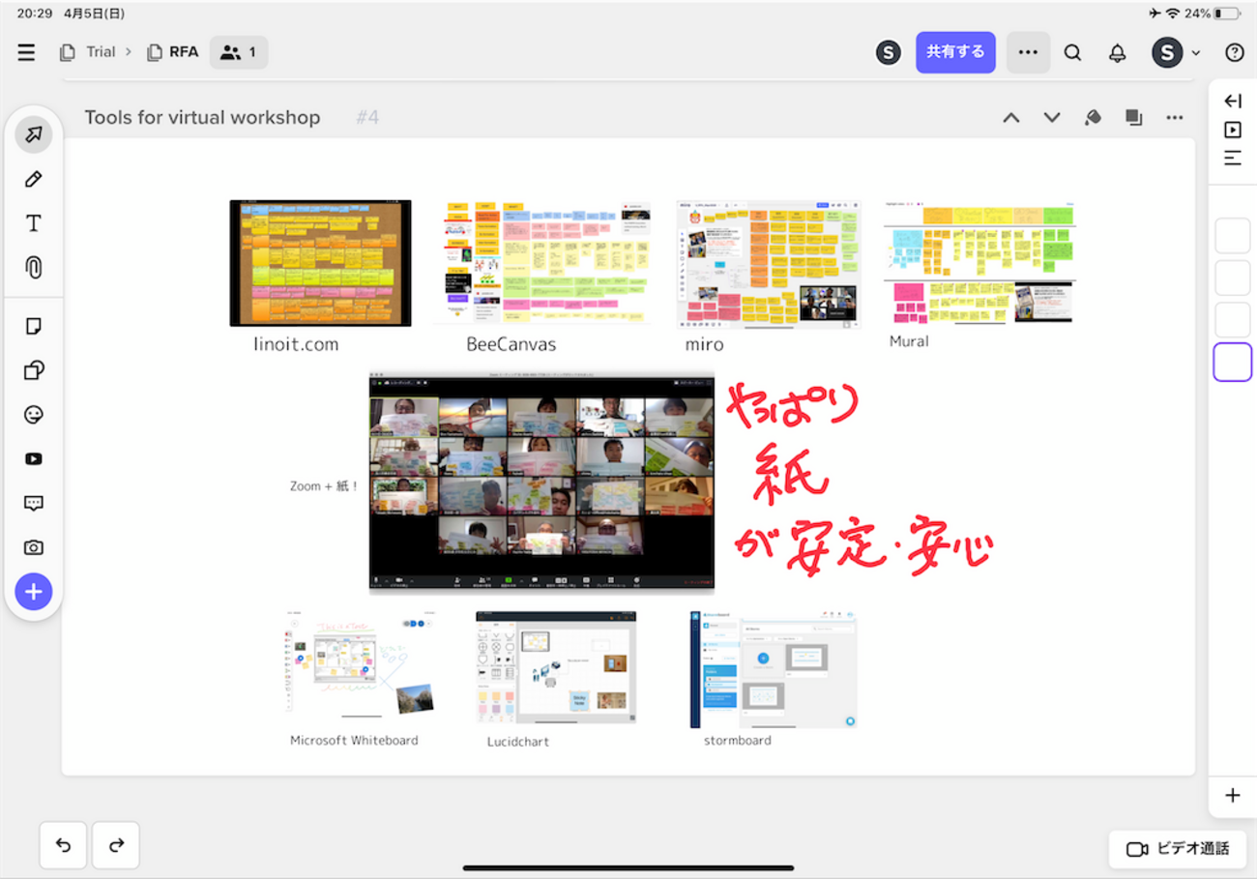Click the paperclip attachment tool
Viewport: 1257px width, 879px height.
pos(34,268)
